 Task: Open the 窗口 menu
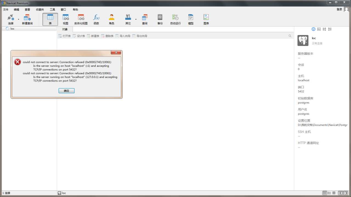(63, 10)
